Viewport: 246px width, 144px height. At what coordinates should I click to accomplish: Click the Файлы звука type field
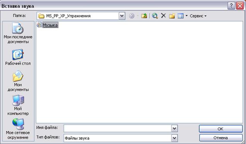coord(118,138)
